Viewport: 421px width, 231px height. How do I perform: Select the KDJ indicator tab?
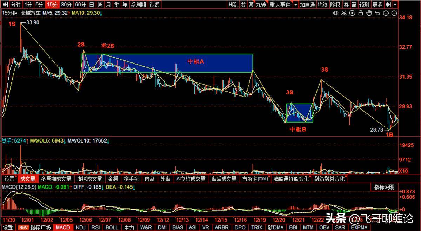tap(81, 227)
